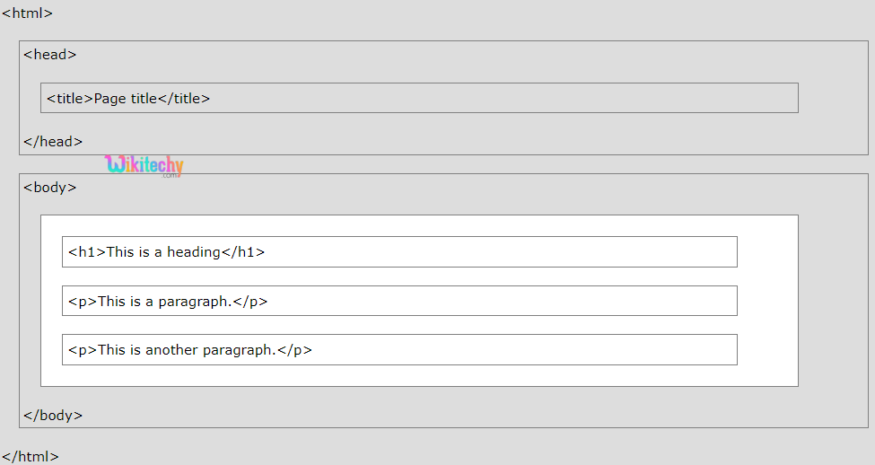Select the opening <head> tag
This screenshot has width=875, height=465.
[50, 55]
